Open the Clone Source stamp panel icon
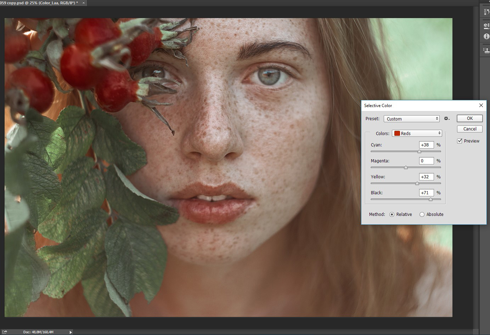This screenshot has height=335, width=490. [x=486, y=50]
